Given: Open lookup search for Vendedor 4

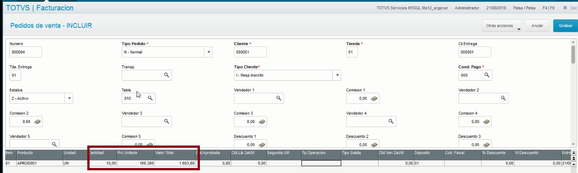Looking at the screenshot, I should (391, 121).
